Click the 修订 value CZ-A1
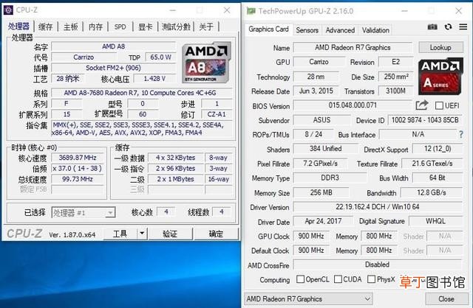473x308 pixels. coord(217,115)
